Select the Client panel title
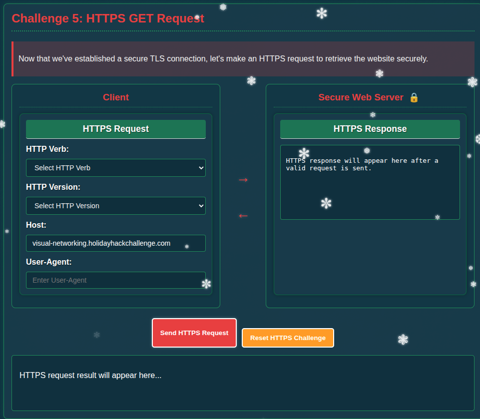480x419 pixels. 116,97
